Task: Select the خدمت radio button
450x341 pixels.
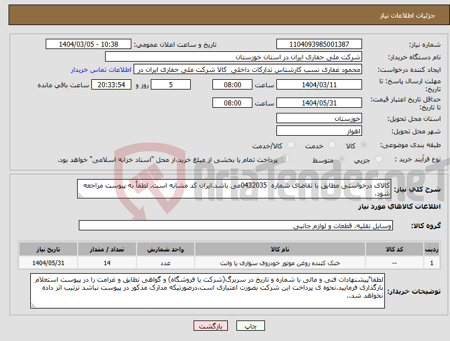Action: (332, 145)
